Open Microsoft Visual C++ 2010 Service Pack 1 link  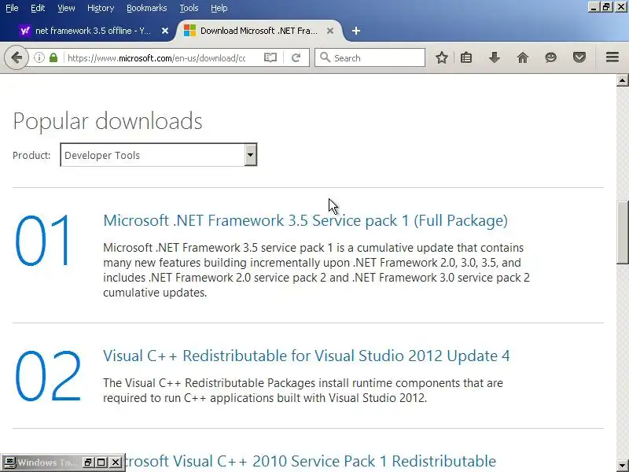(310, 461)
